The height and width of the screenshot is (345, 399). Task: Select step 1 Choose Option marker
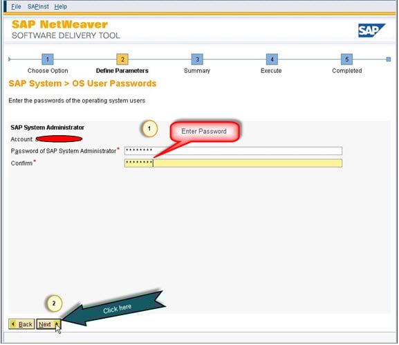tap(47, 60)
